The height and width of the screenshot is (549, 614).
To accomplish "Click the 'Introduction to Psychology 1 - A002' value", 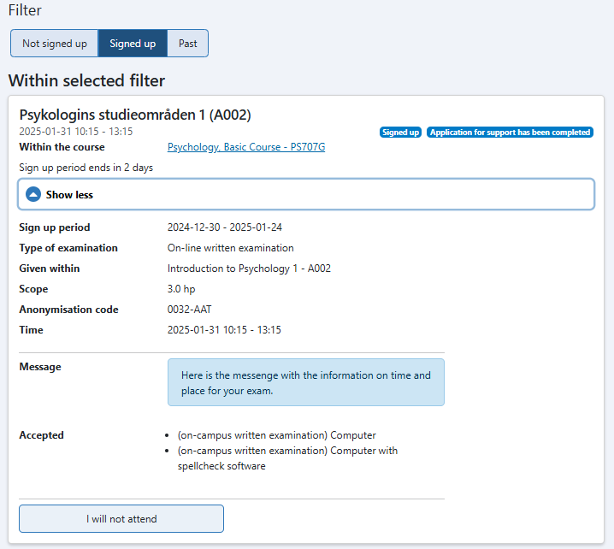I will [249, 269].
